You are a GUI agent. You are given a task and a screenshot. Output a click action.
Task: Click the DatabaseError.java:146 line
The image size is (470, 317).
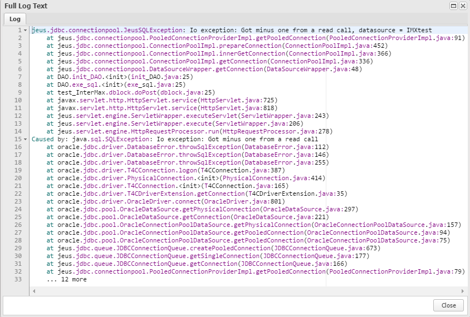188,155
